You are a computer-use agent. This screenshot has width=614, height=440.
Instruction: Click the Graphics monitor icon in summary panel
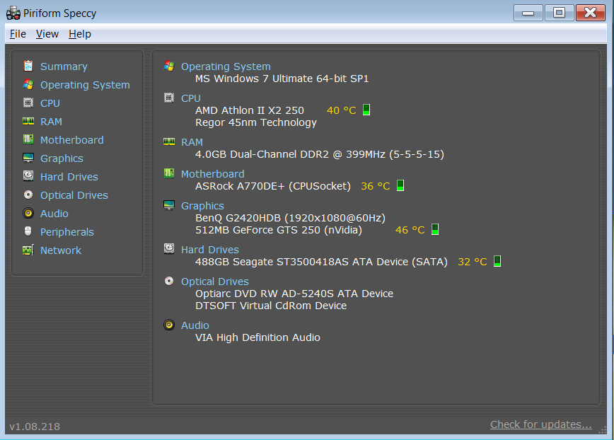pyautogui.click(x=169, y=205)
